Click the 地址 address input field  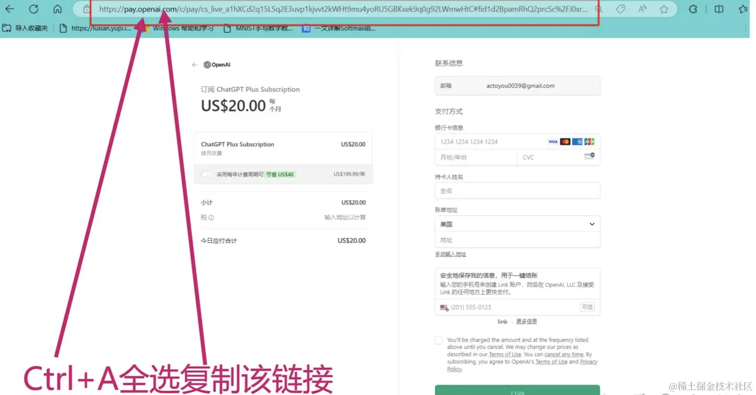[x=517, y=240]
